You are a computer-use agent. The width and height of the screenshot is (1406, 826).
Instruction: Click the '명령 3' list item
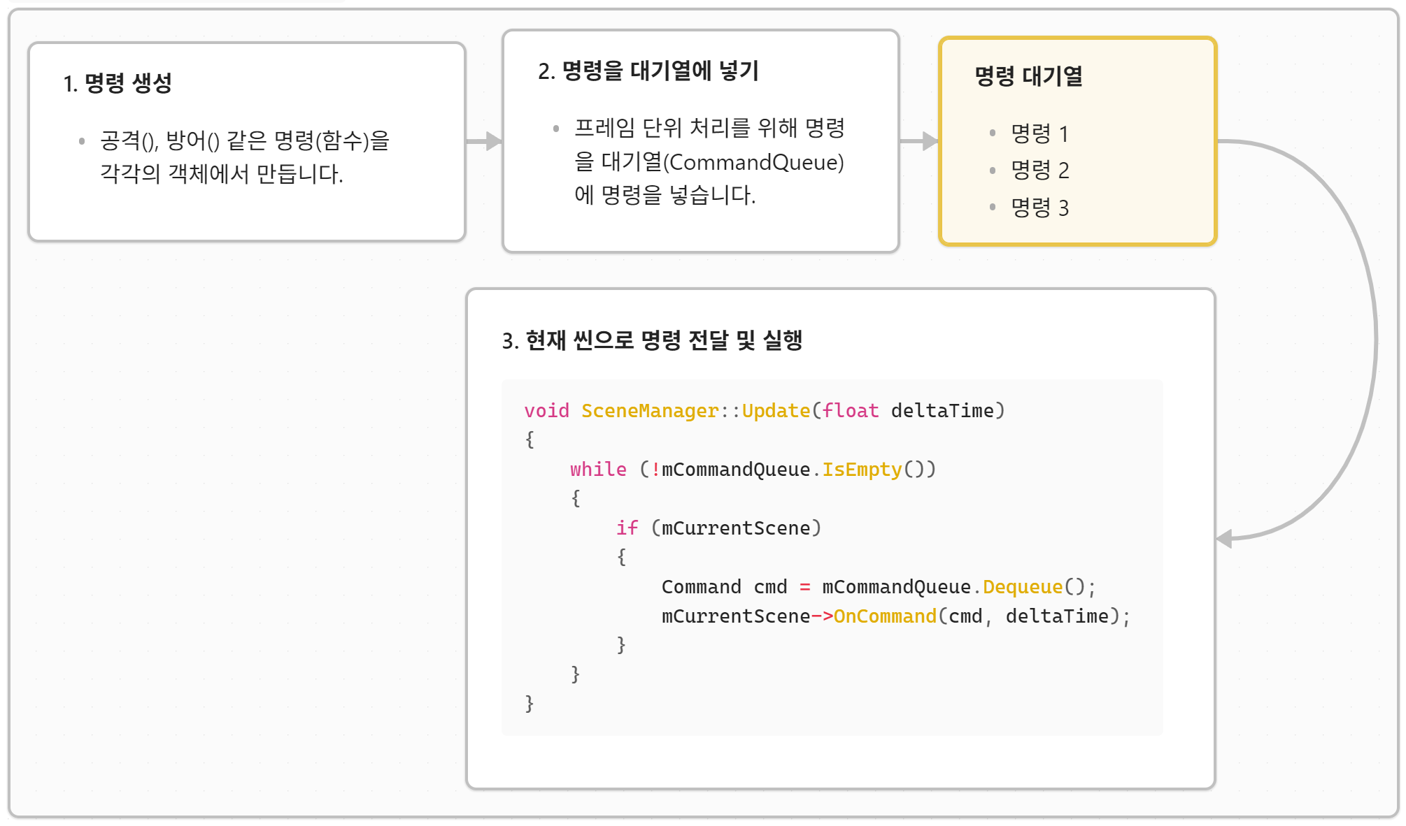[1039, 208]
